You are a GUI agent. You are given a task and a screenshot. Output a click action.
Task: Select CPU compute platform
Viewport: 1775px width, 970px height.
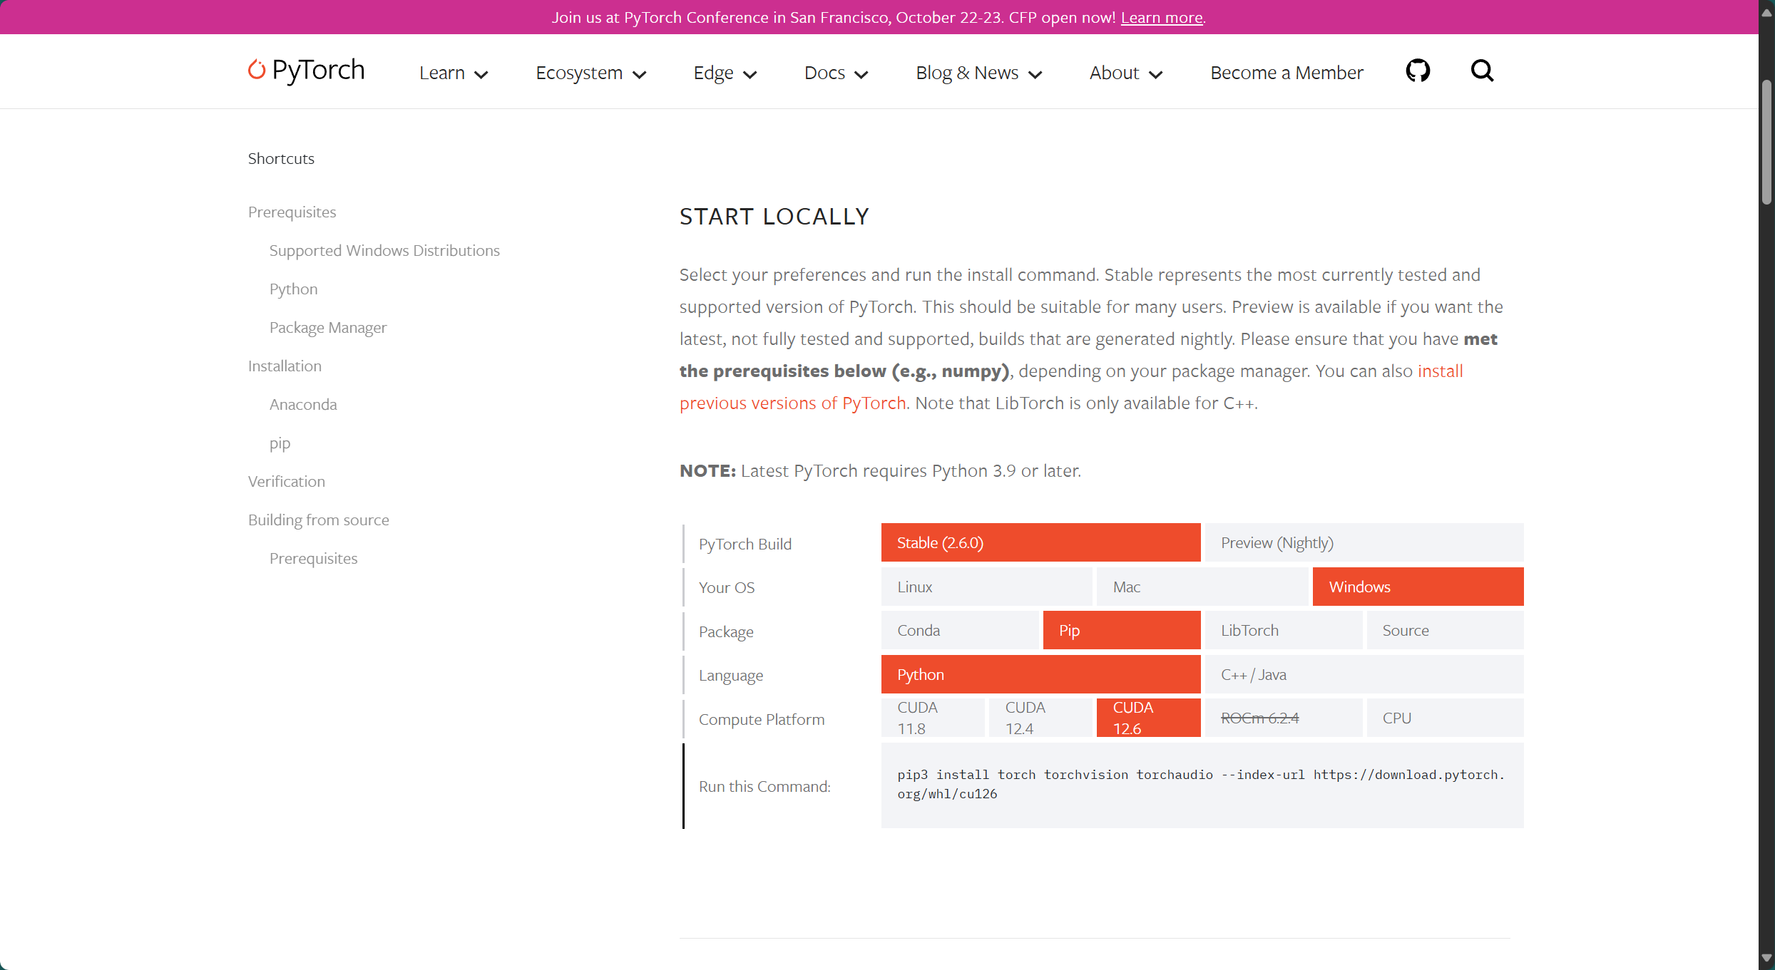pyautogui.click(x=1444, y=718)
